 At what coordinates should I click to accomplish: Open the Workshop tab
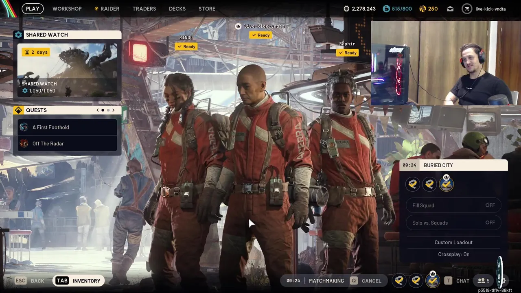pyautogui.click(x=67, y=9)
